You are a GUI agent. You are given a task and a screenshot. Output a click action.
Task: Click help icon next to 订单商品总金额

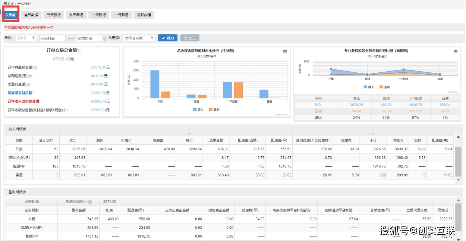(x=34, y=68)
